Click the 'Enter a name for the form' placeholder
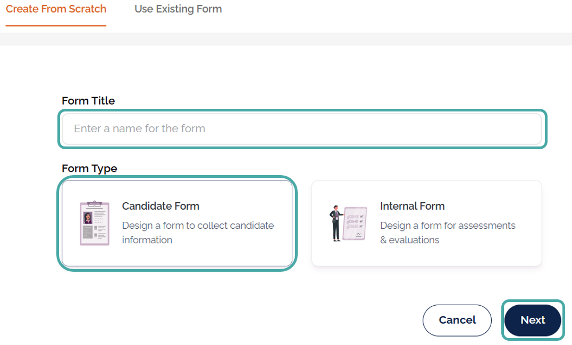Image resolution: width=572 pixels, height=345 pixels. coord(139,129)
